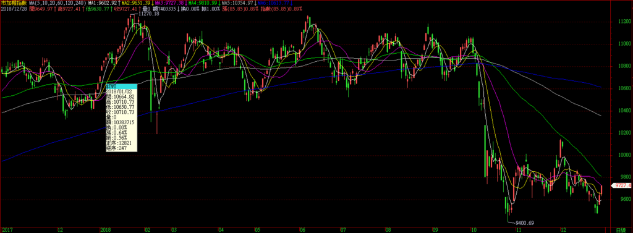The image size is (633, 233).
Task: Click the 日線 period button
Action: tap(621, 230)
